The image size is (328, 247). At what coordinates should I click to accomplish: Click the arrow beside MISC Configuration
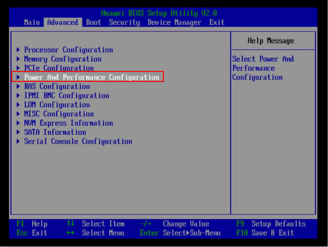(18, 114)
